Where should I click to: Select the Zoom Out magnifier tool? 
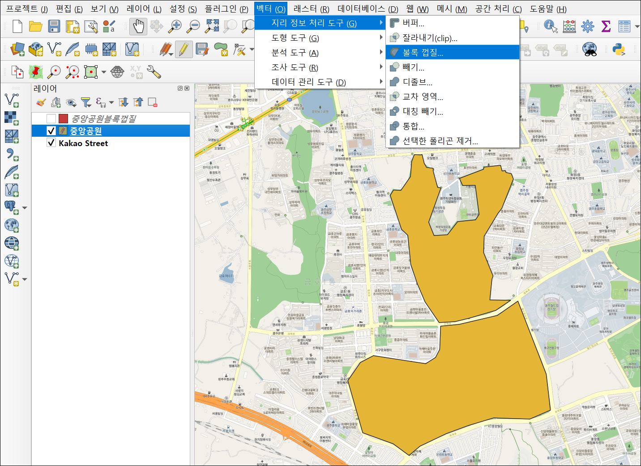(193, 26)
